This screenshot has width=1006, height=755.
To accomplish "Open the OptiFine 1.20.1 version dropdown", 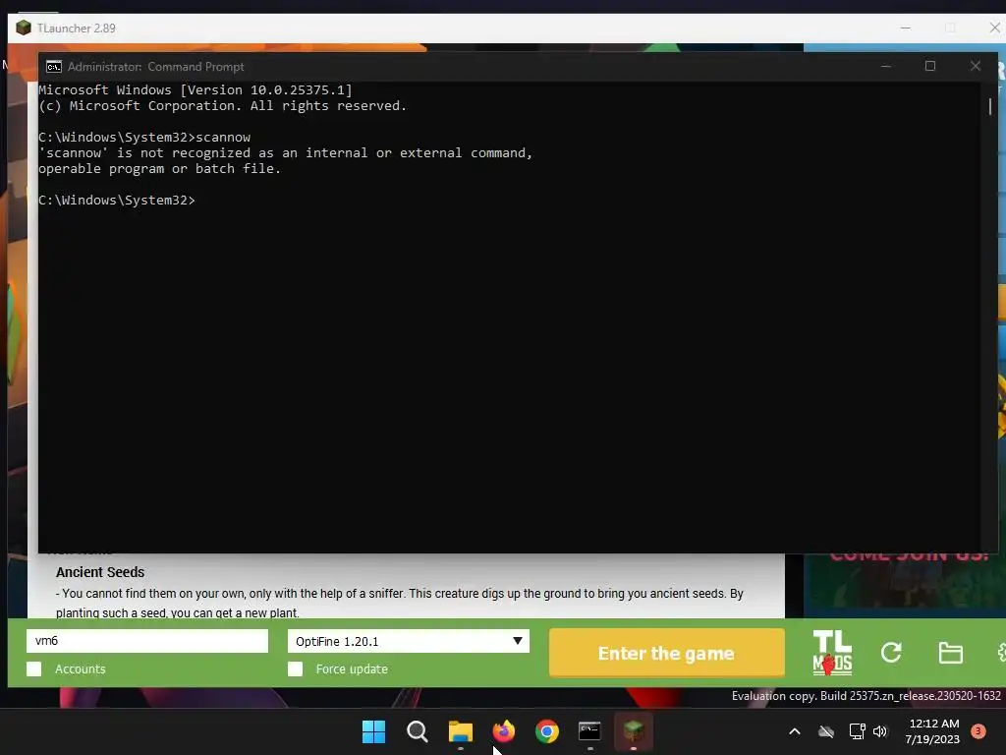I will pyautogui.click(x=409, y=641).
